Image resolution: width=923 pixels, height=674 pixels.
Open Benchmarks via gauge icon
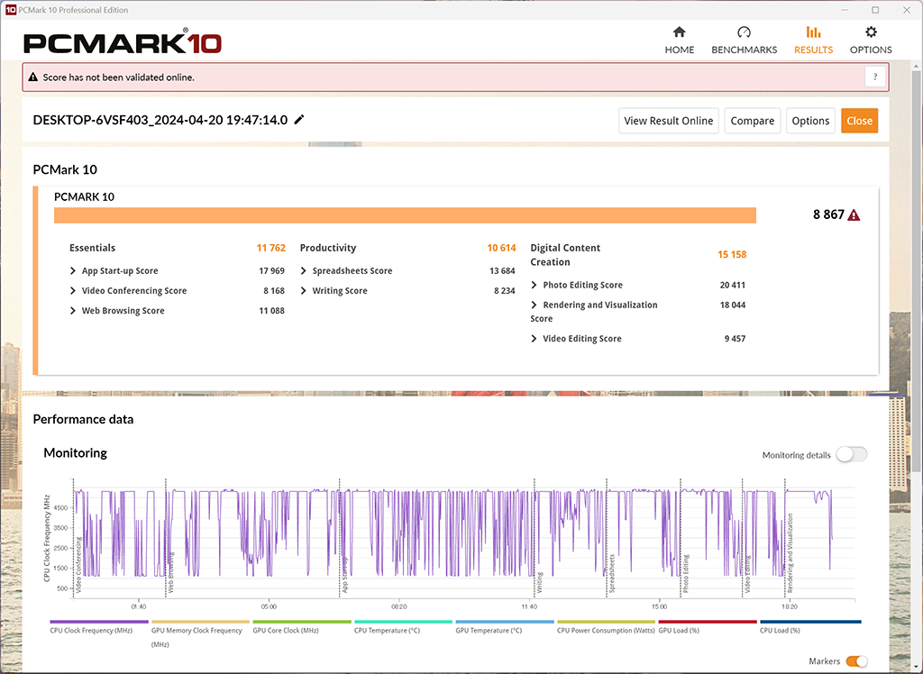tap(744, 32)
